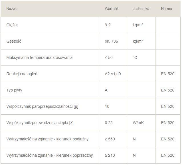Click the Jednostka column header
The image size is (182, 165).
tap(141, 9)
